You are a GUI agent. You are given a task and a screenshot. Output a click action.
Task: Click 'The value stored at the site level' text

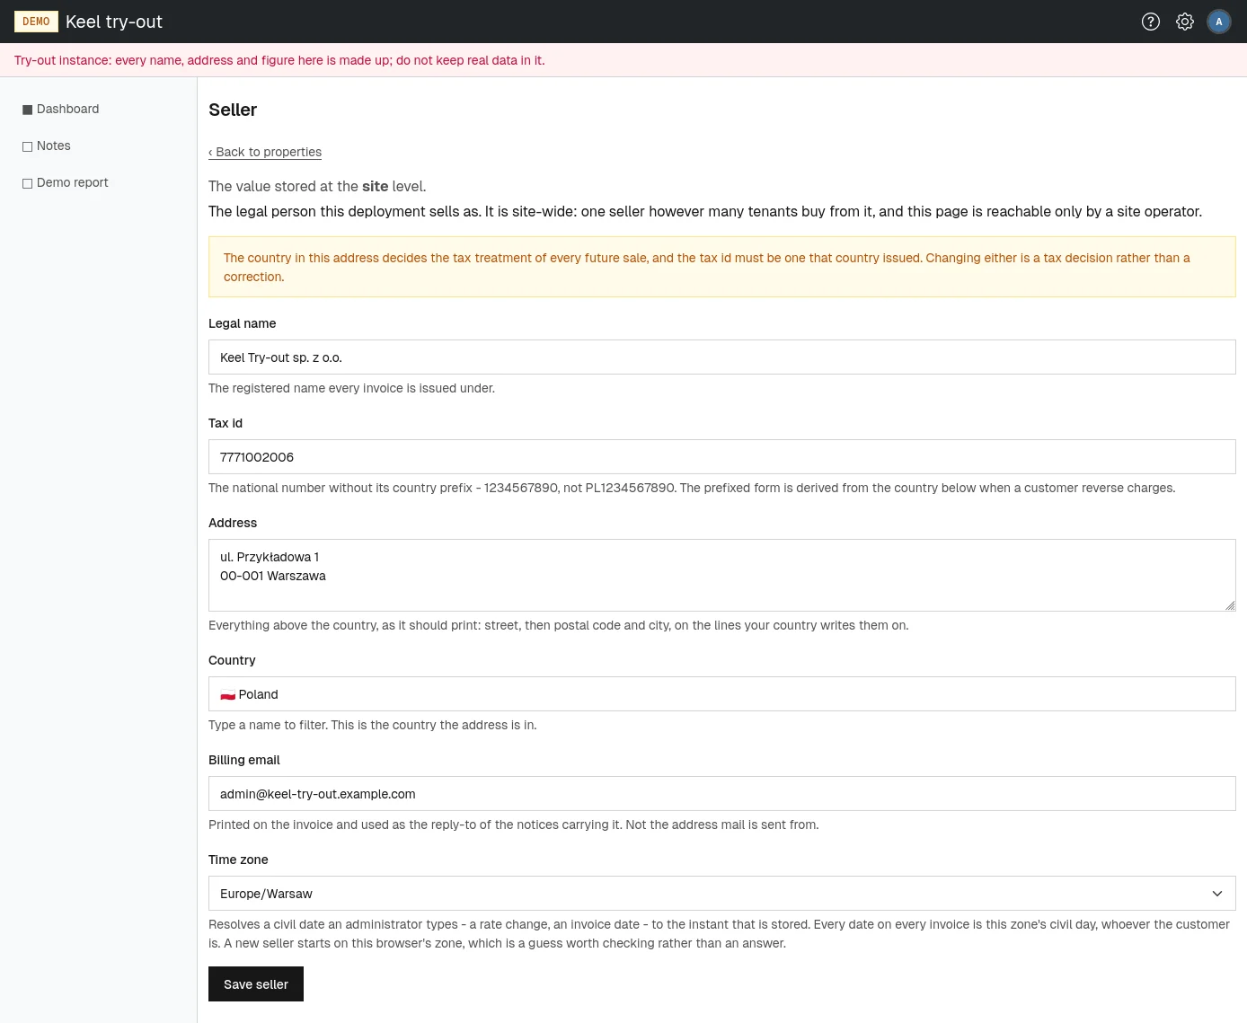coord(317,186)
